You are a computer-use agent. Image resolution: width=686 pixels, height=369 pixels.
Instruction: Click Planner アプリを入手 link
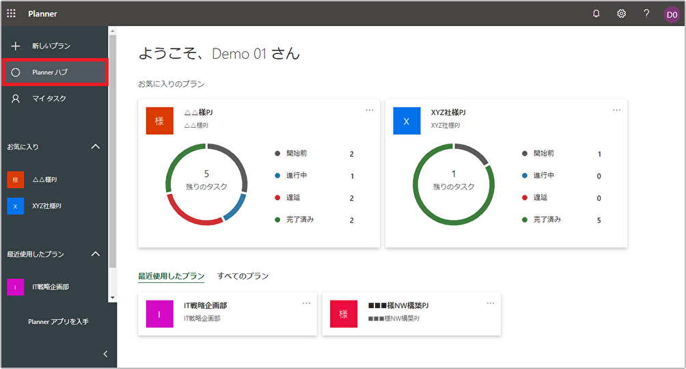[x=58, y=322]
